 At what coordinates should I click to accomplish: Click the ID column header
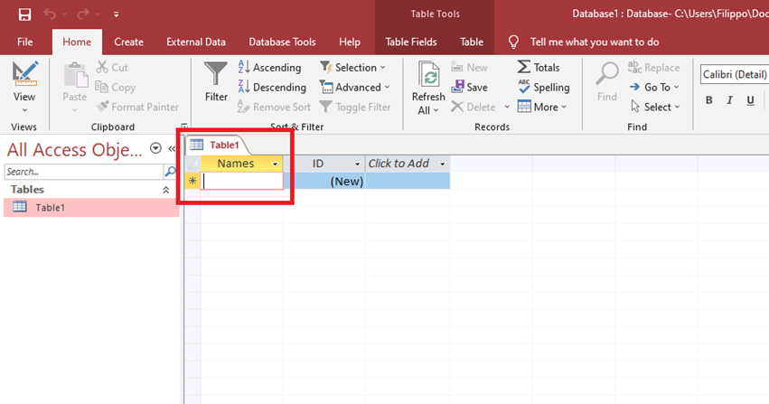pyautogui.click(x=318, y=164)
